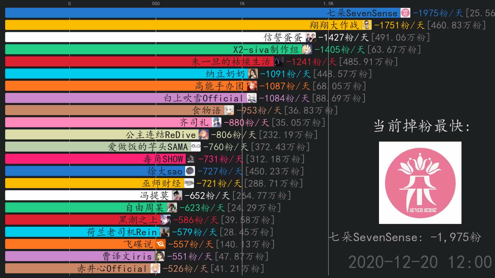Click the -551粉/天 value for 曹译文iris
The width and height of the screenshot is (495, 278).
(x=190, y=257)
